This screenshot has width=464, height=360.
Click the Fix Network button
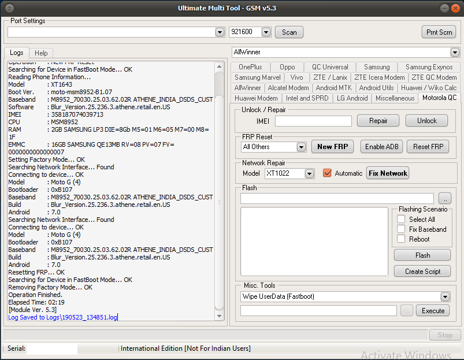pos(388,173)
